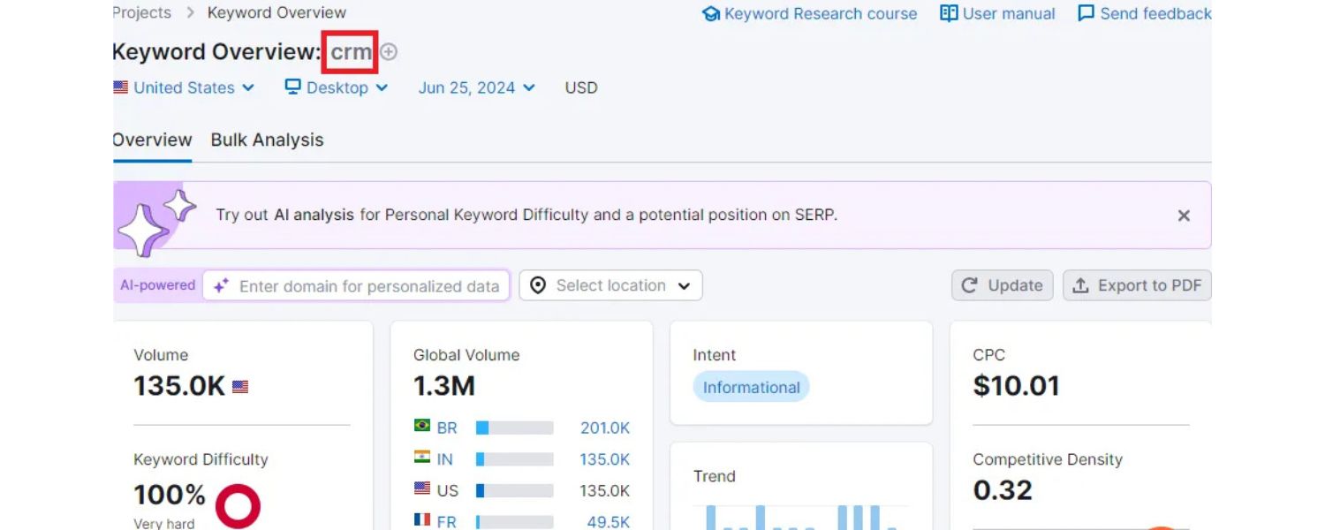Screen dimensions: 1325x530
Task: Click Send feedback
Action: pyautogui.click(x=1145, y=14)
